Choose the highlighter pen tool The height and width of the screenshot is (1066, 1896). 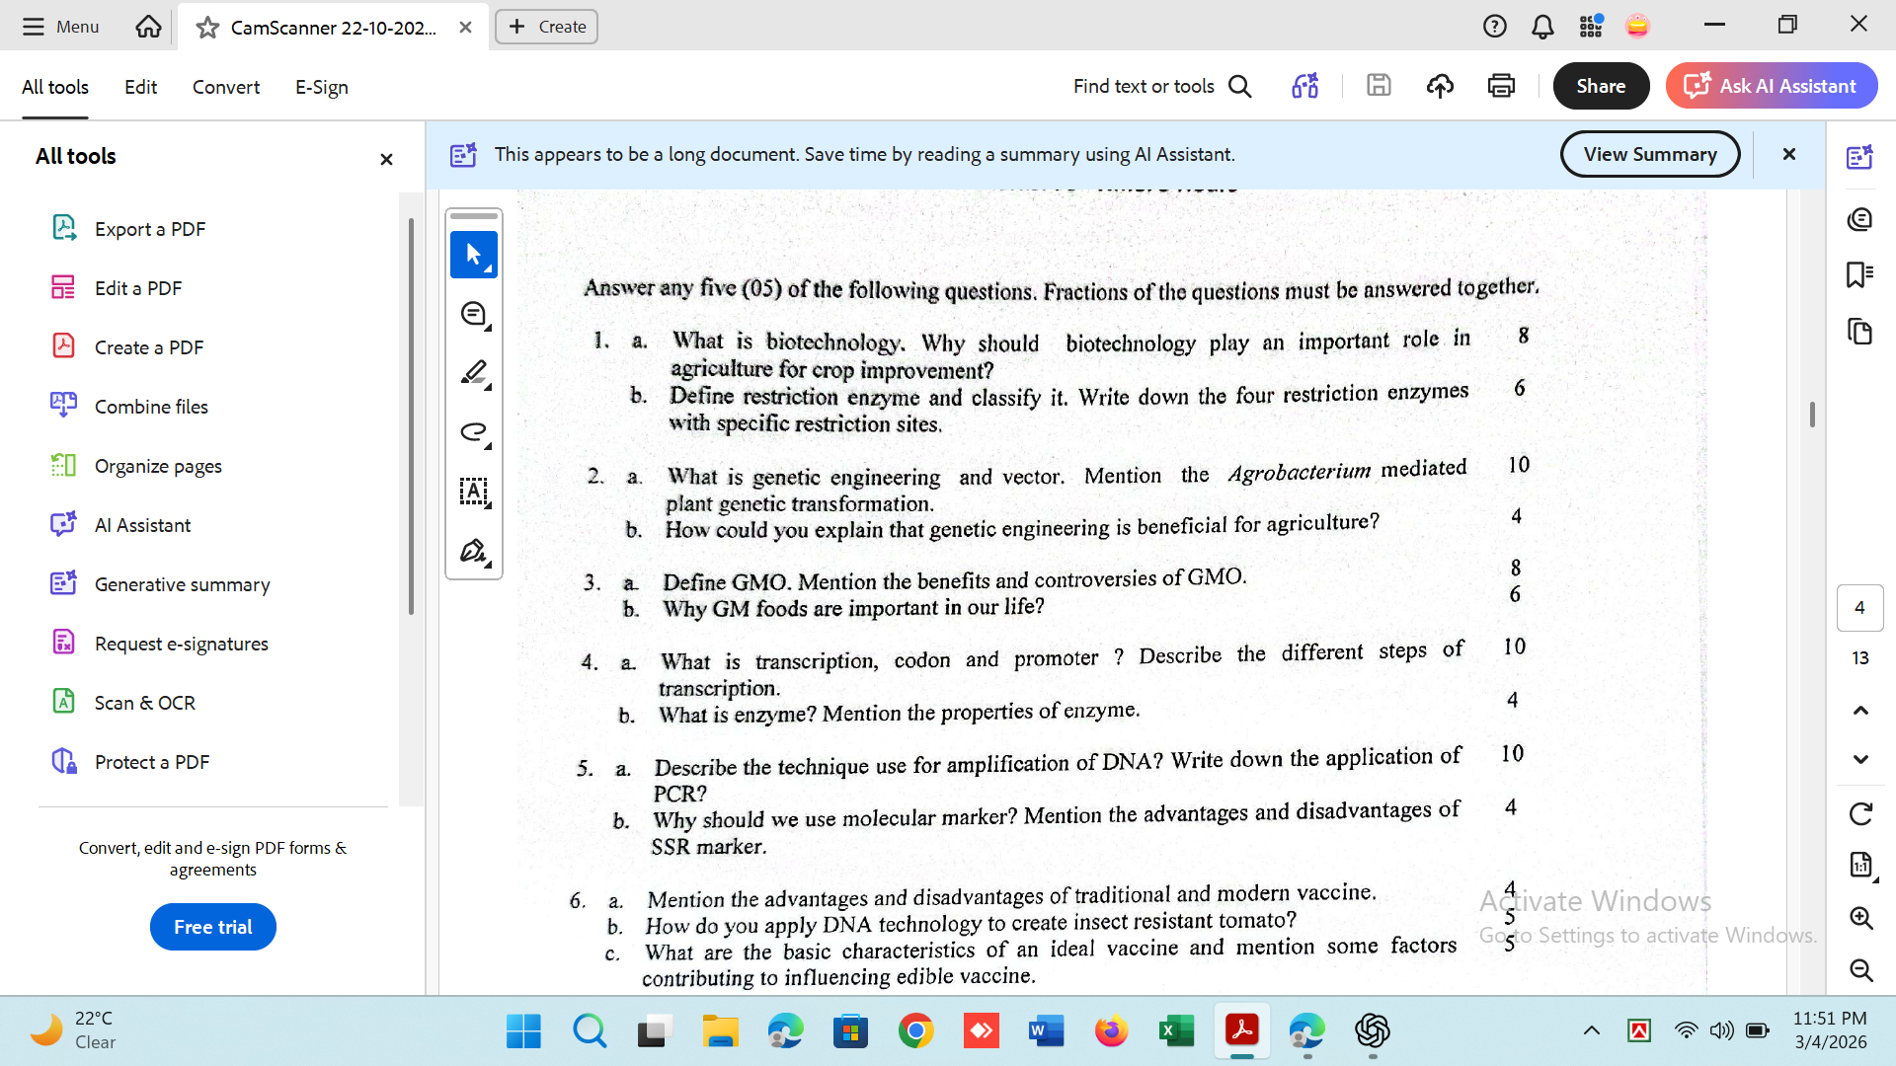click(474, 373)
